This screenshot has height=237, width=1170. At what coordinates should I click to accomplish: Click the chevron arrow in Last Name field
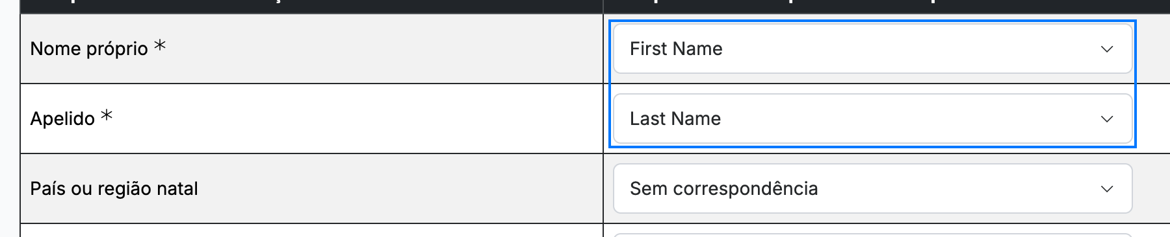click(1107, 119)
